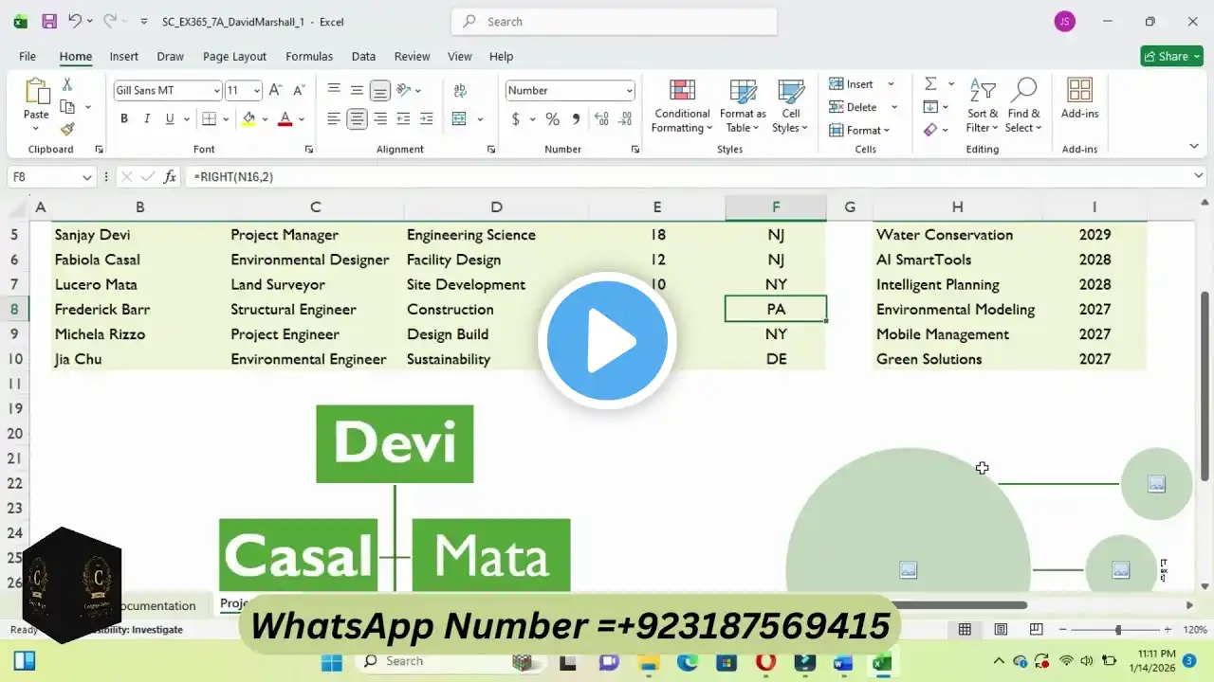Toggle Italic formatting

pyautogui.click(x=147, y=119)
